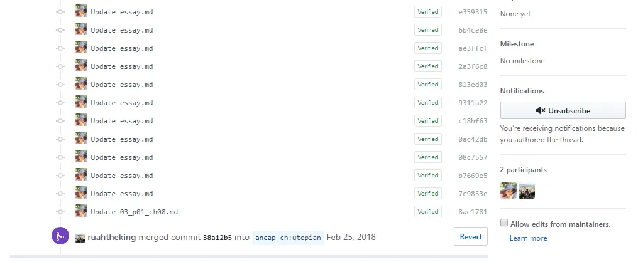The width and height of the screenshot is (638, 262).
Task: Open the ancap-ch:utopian branch label
Action: pos(288,238)
